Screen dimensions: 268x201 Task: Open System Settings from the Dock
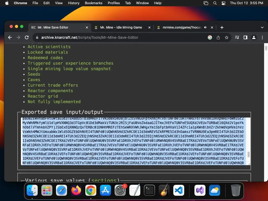point(120,190)
